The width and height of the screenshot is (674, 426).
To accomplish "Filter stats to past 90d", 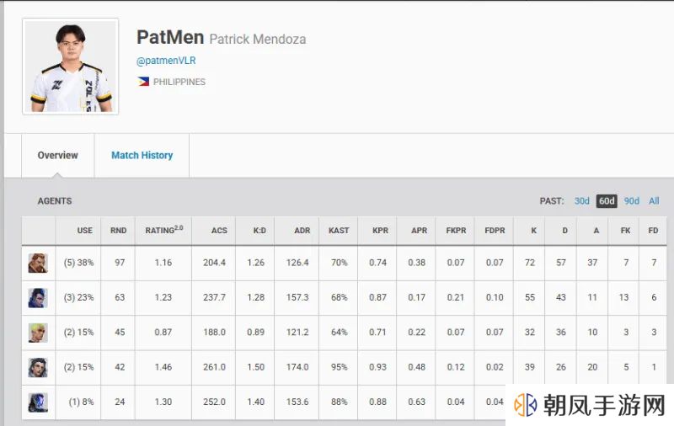I will click(631, 201).
